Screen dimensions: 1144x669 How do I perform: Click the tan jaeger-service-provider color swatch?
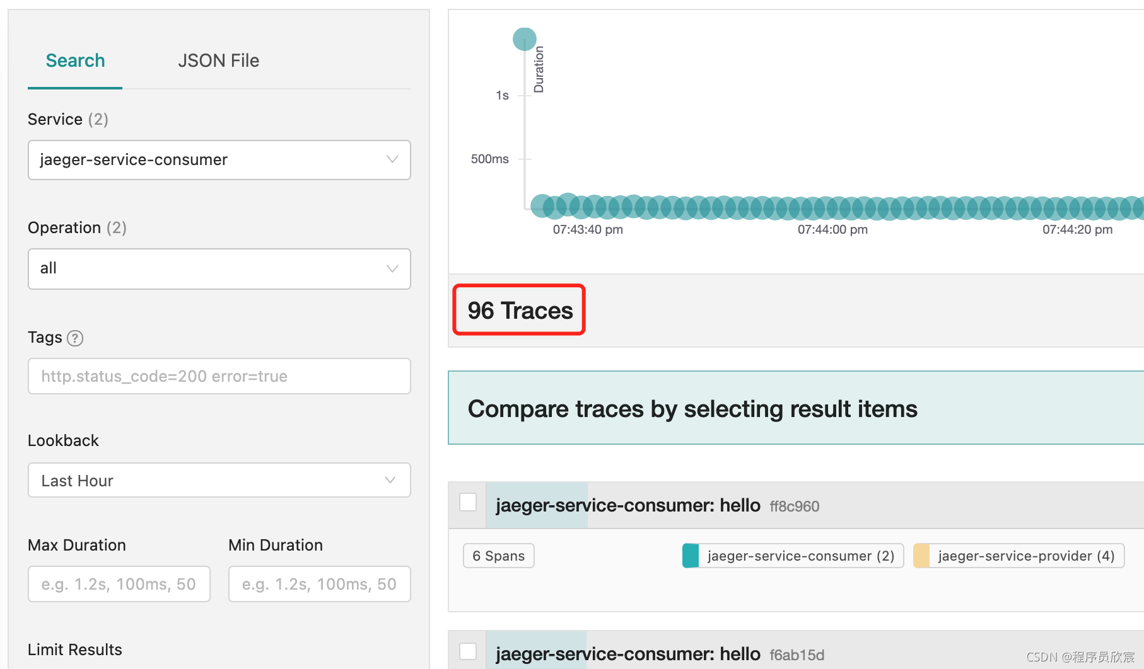point(921,556)
